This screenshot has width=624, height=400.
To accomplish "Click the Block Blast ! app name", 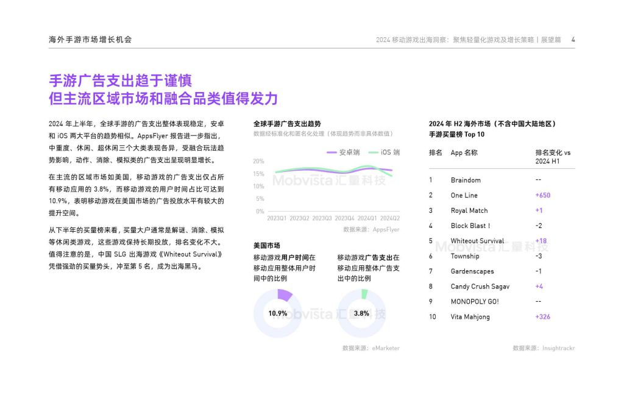I will click(x=470, y=226).
